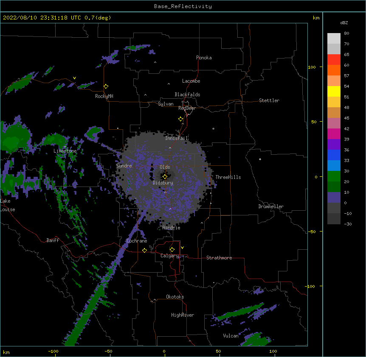Select the light gray 80 dBZ legend swatch
Image resolution: width=366 pixels, height=357 pixels.
point(334,38)
